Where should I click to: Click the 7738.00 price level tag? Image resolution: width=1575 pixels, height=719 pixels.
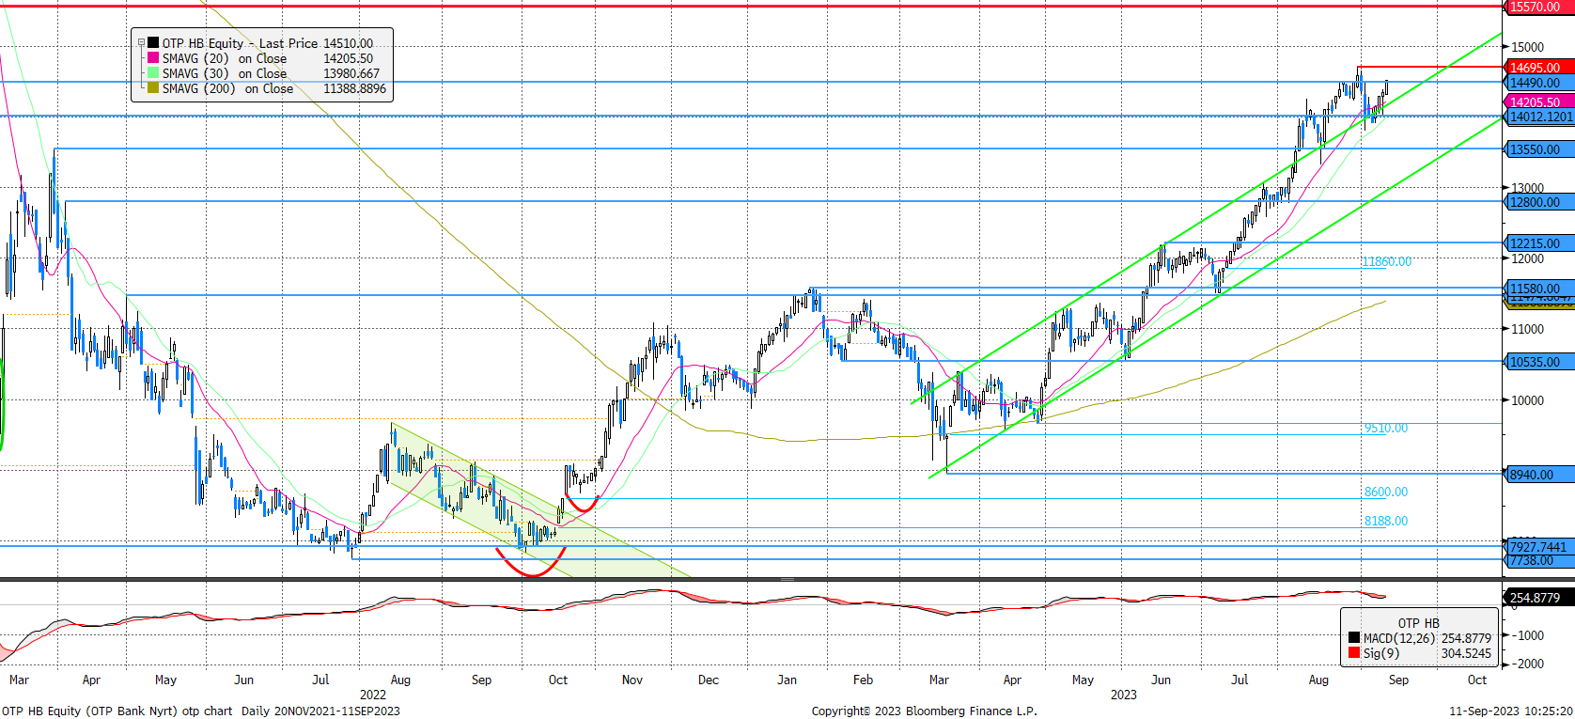click(1538, 560)
